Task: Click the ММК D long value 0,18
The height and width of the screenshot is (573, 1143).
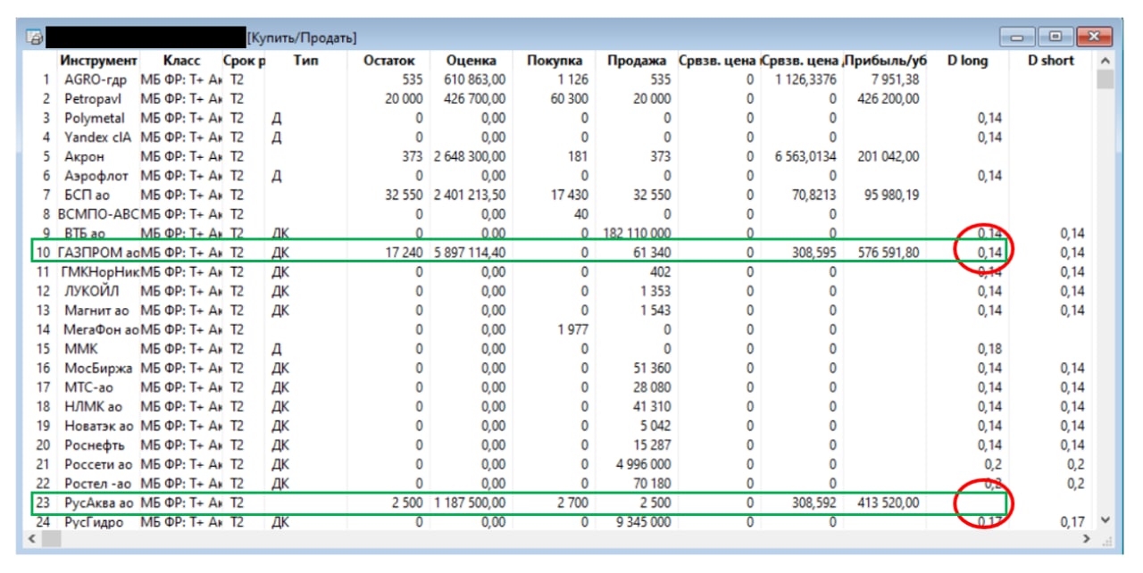Action: coord(989,349)
